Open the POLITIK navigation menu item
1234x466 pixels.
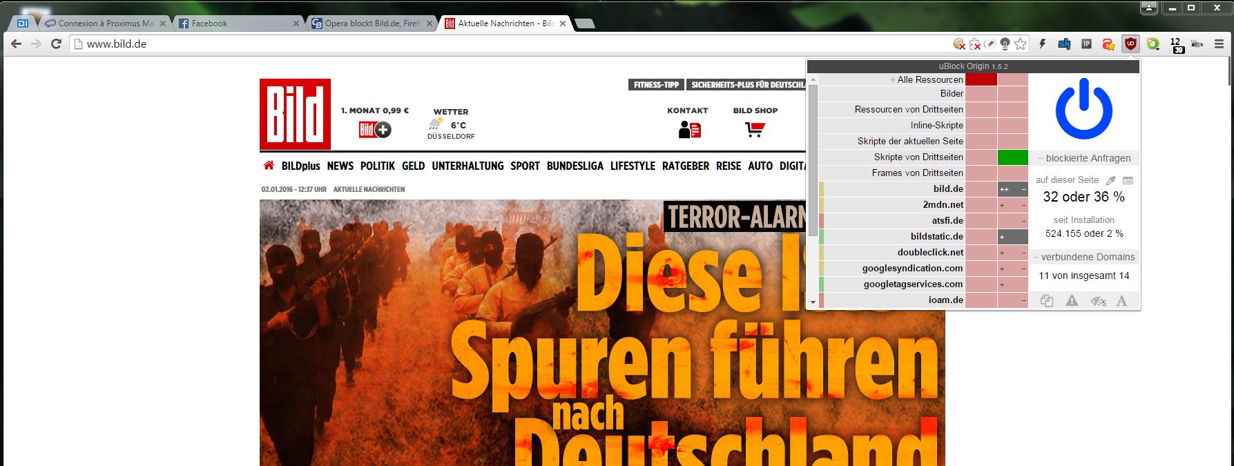378,166
